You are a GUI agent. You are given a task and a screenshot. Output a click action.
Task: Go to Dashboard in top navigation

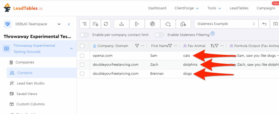tap(157, 8)
